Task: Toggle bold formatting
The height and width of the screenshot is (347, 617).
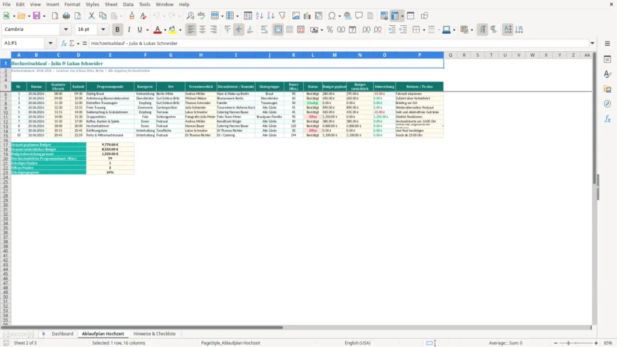Action: 117,30
